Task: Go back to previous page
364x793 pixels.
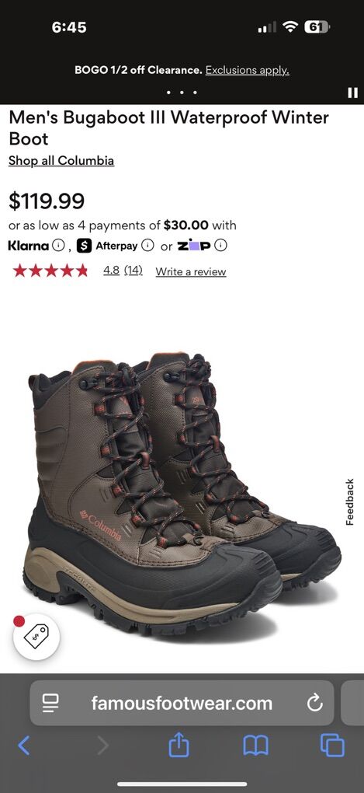Action: (24, 746)
